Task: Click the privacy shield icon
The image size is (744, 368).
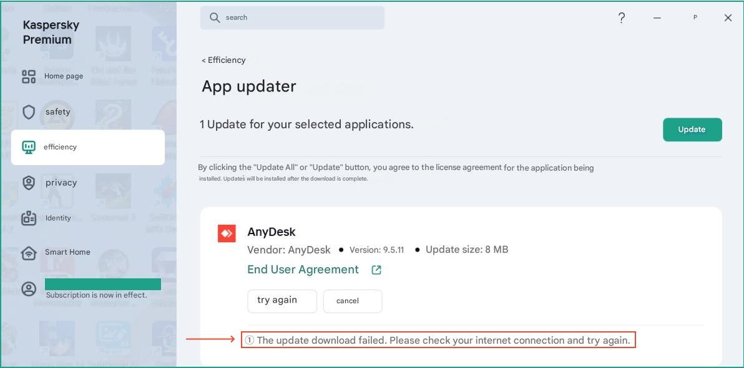Action: pyautogui.click(x=29, y=183)
